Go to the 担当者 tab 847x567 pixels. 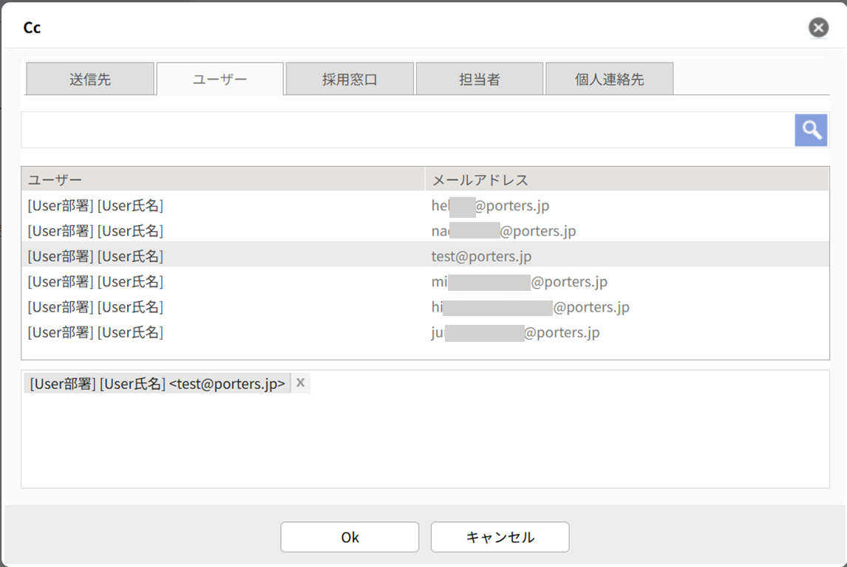pyautogui.click(x=480, y=79)
